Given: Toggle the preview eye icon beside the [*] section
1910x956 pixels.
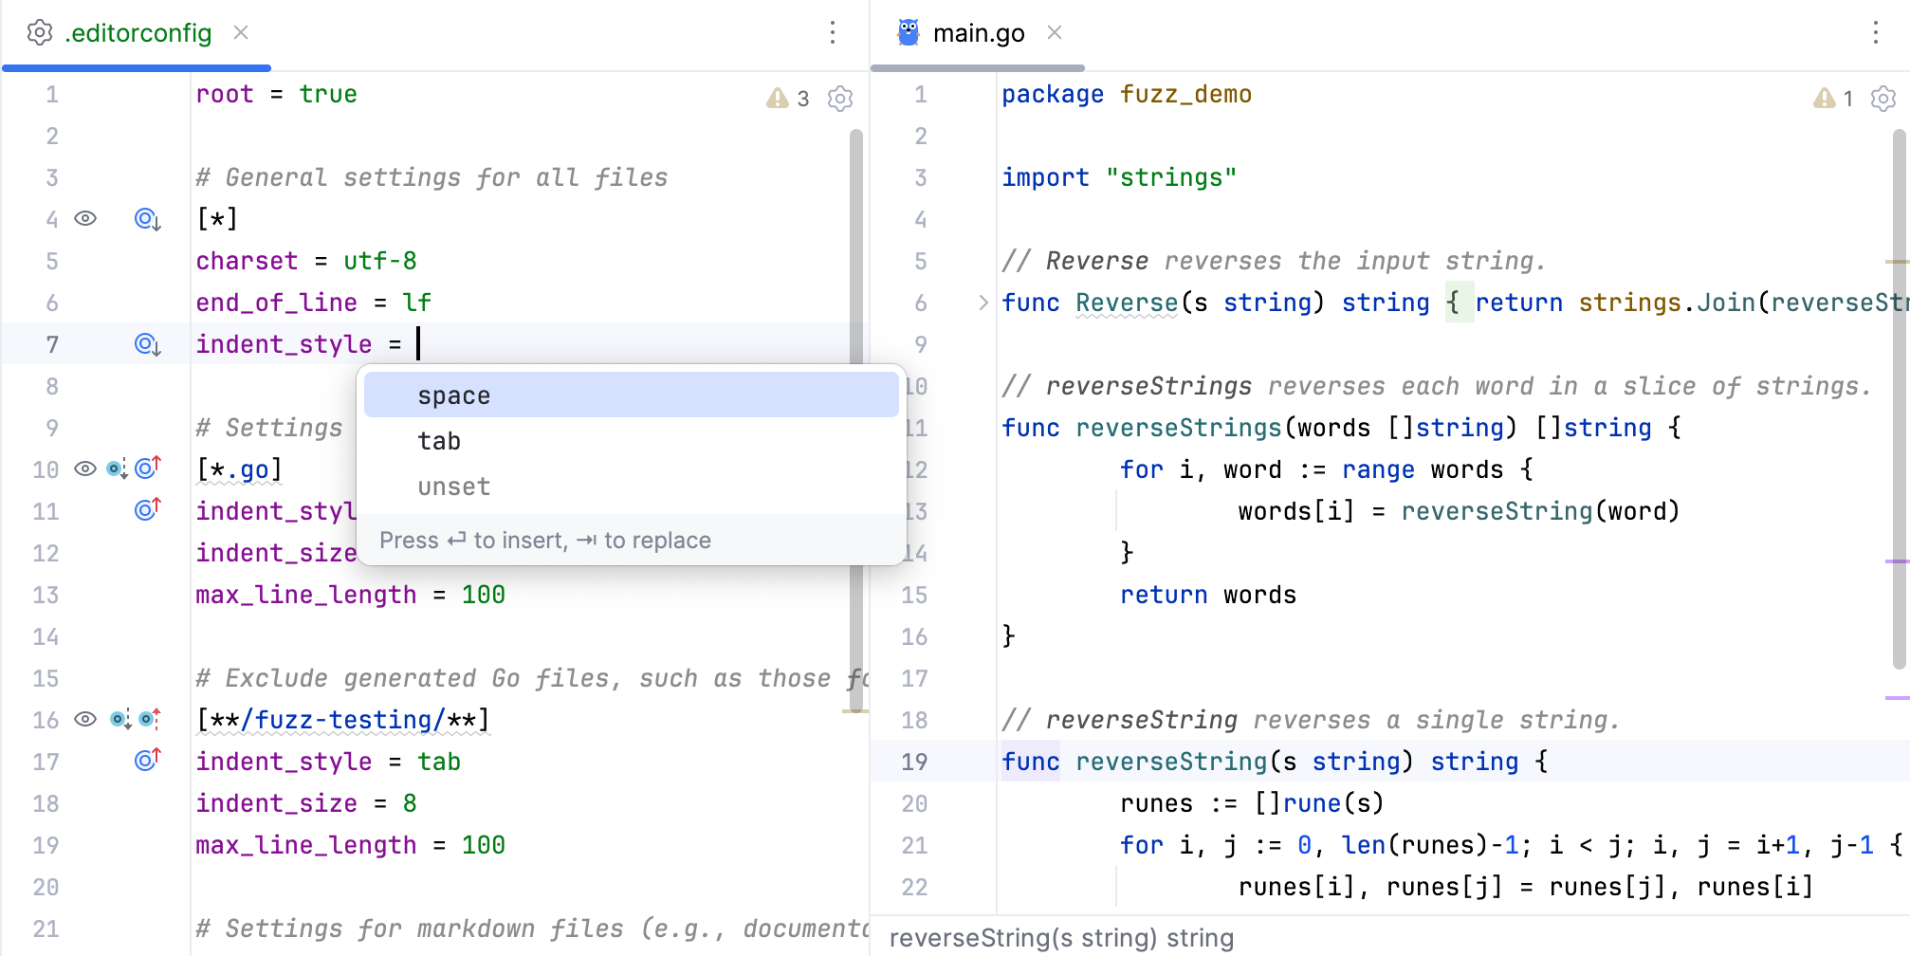Looking at the screenshot, I should coord(86,218).
